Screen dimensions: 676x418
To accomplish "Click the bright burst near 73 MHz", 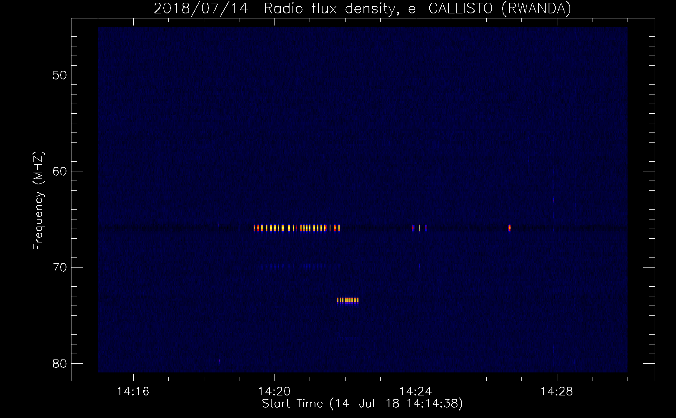I will (348, 301).
